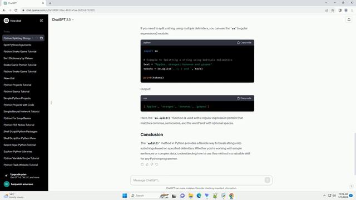Open a new browser tab with plus icon
This screenshot has height=200, width=356.
pyautogui.click(x=50, y=3)
